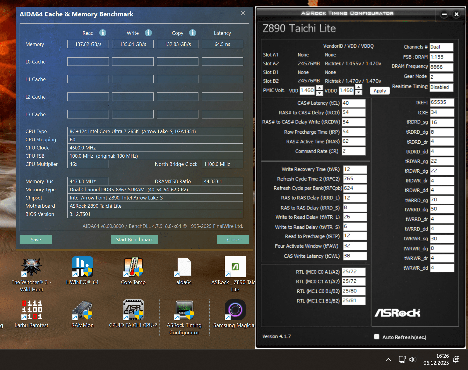Select ASRock Timing Configurator desktop icon

point(184,317)
